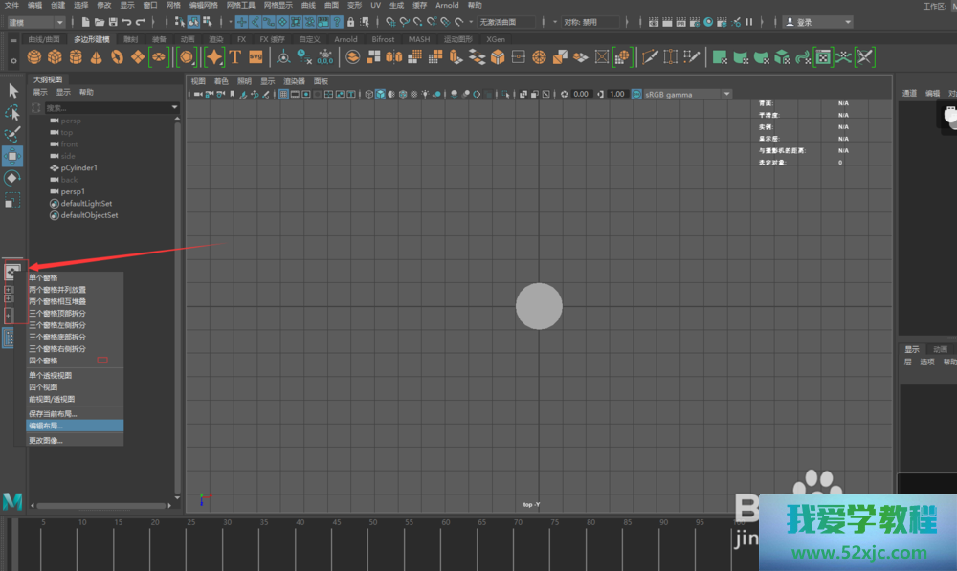Toggle the viewport grid display button
Viewport: 957px width, 571px height.
[284, 94]
